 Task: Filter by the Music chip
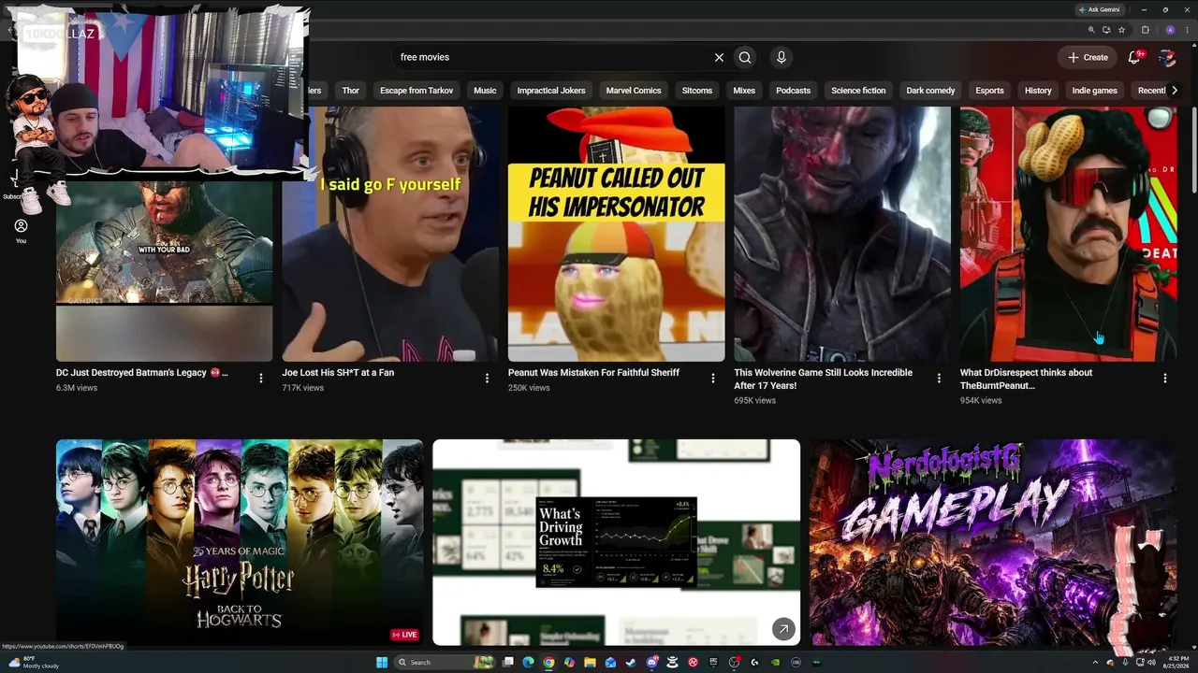[485, 91]
